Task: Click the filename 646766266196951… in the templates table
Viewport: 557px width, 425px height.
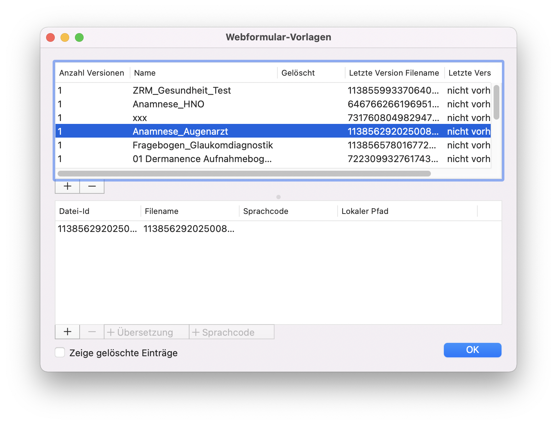Action: (x=393, y=104)
